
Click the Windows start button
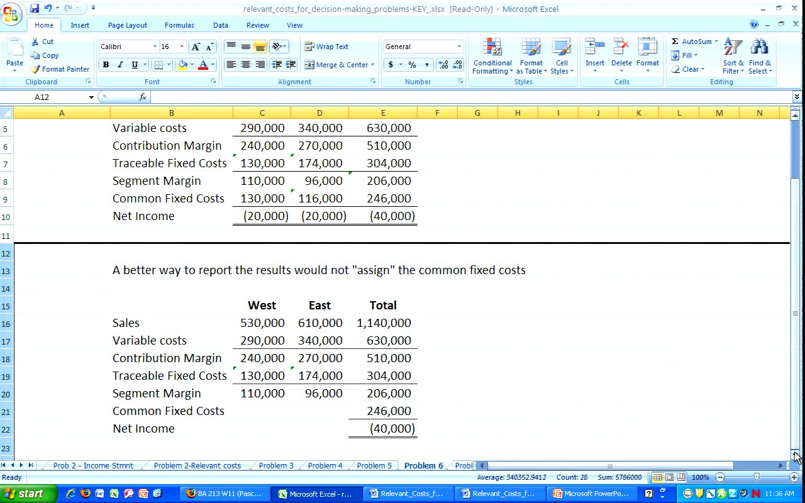(x=24, y=494)
